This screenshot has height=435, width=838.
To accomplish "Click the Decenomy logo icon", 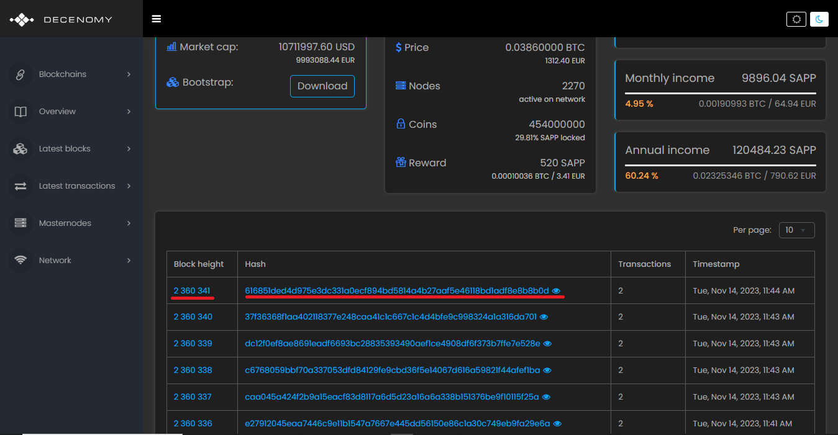I will click(x=22, y=19).
